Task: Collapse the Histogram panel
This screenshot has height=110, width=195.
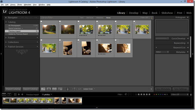Action: pos(188,18)
